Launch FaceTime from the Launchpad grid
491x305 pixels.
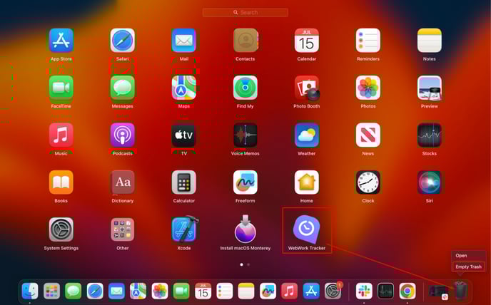[61, 88]
